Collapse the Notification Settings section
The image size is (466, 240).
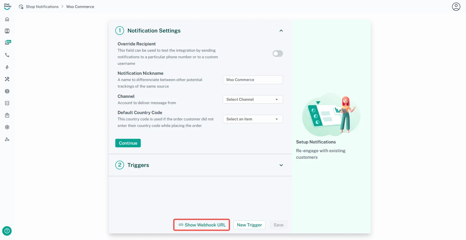coord(281,31)
